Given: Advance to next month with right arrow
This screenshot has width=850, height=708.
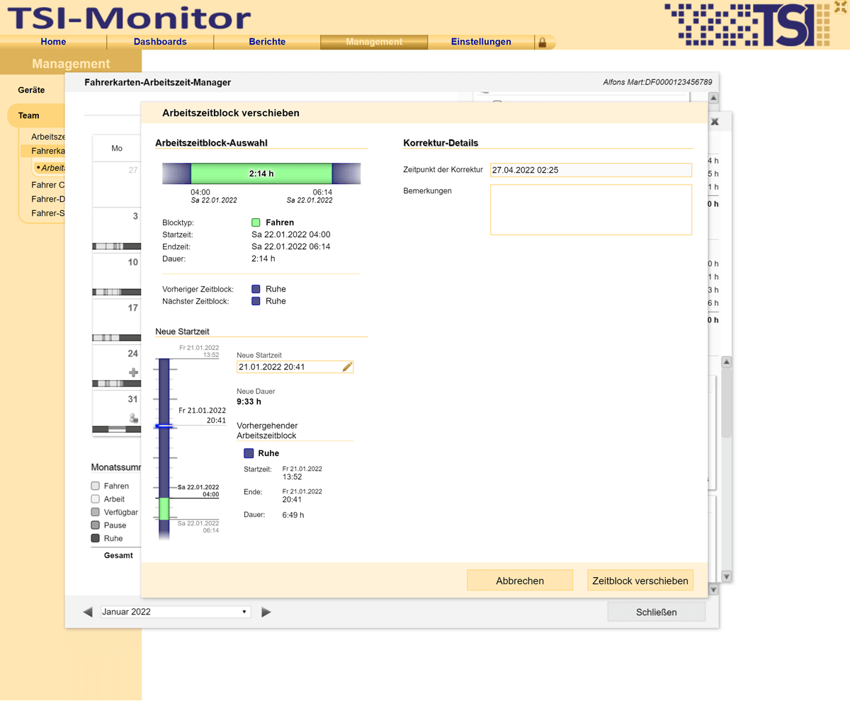Looking at the screenshot, I should pyautogui.click(x=266, y=612).
